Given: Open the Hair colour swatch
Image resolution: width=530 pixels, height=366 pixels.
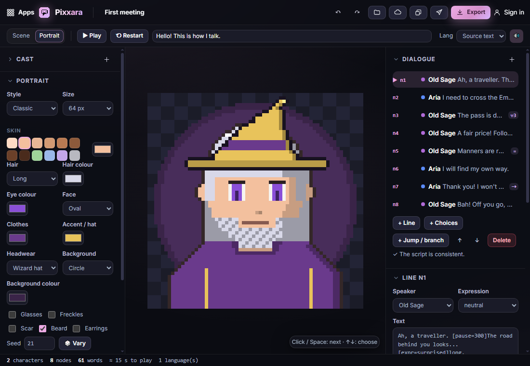Looking at the screenshot, I should point(73,179).
